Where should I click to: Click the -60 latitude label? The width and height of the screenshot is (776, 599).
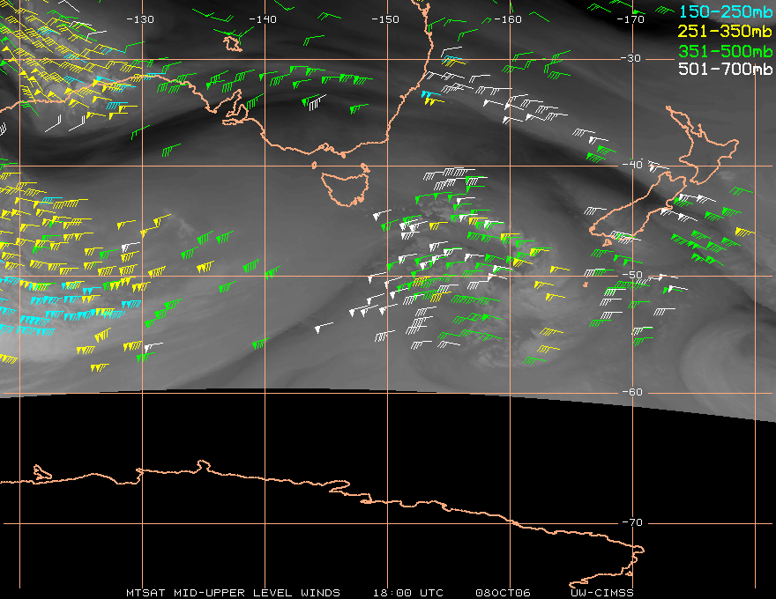(x=632, y=392)
